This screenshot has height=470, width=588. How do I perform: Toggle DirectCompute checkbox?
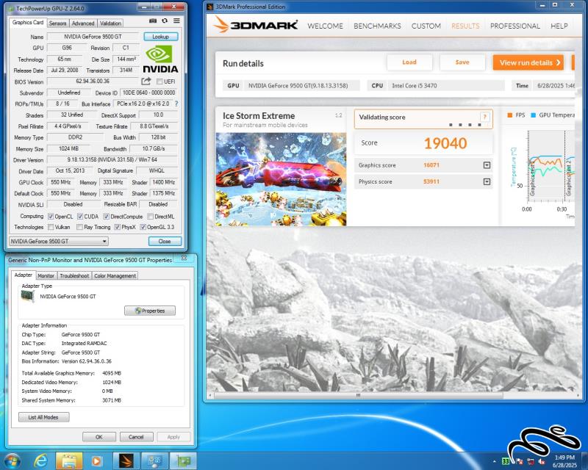click(x=106, y=216)
